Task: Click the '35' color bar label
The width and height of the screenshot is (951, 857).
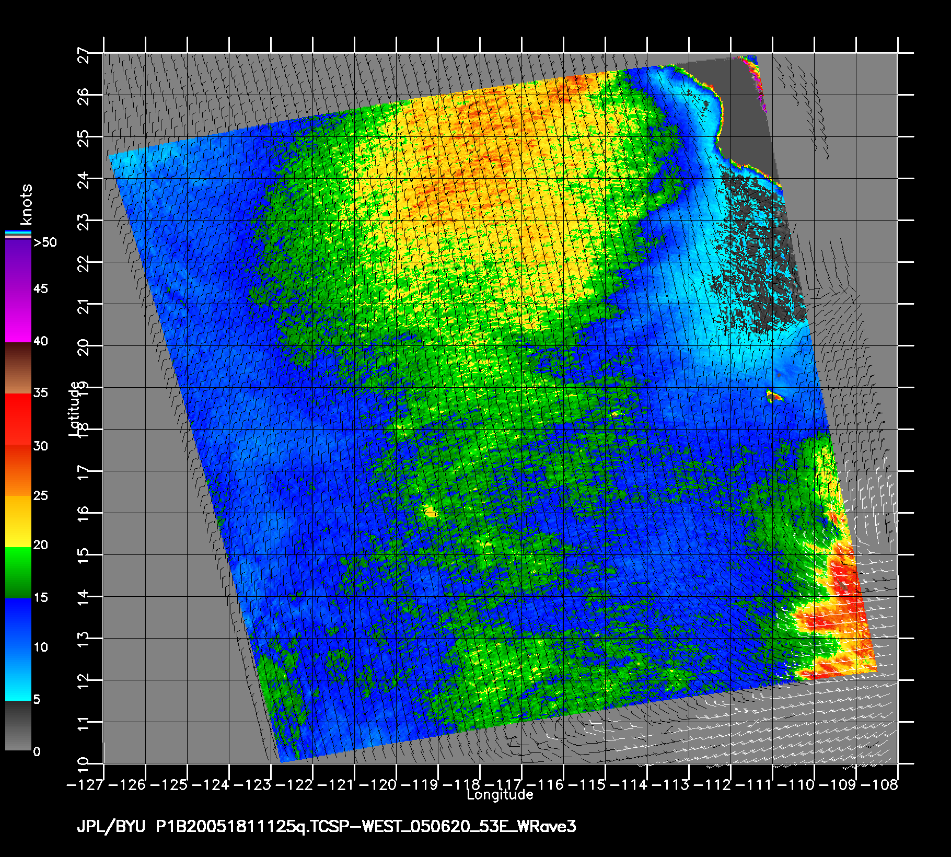Action: [x=40, y=393]
